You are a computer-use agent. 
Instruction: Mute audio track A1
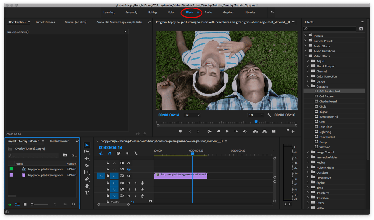coord(129,183)
